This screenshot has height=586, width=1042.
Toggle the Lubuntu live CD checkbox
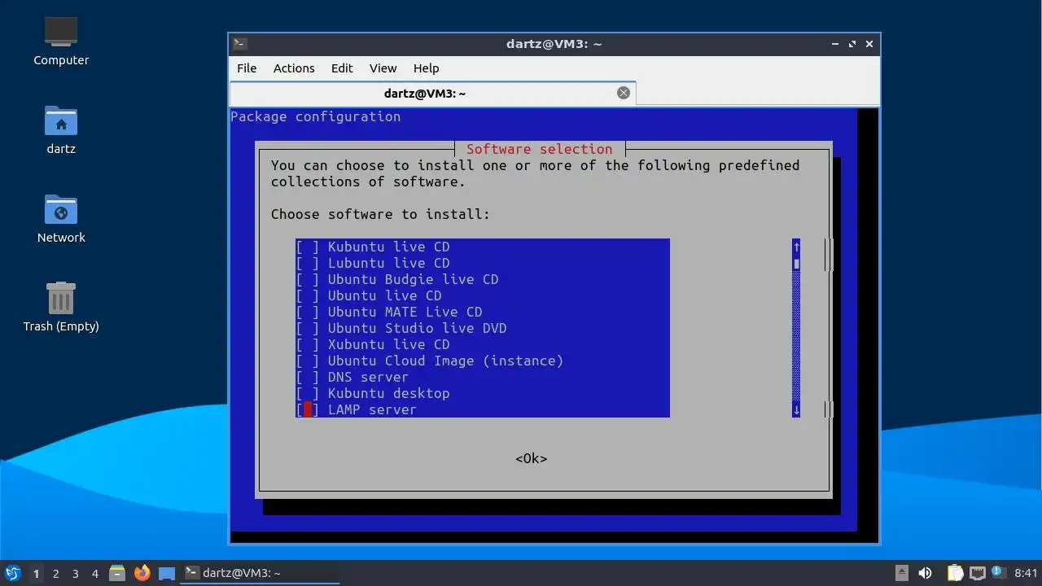coord(308,263)
